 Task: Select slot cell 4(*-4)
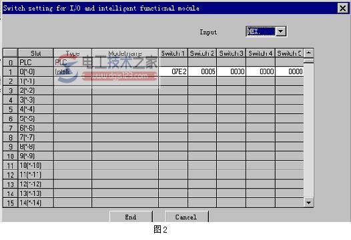35,109
